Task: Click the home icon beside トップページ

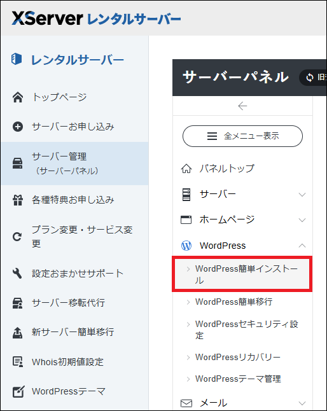Action: tap(18, 97)
